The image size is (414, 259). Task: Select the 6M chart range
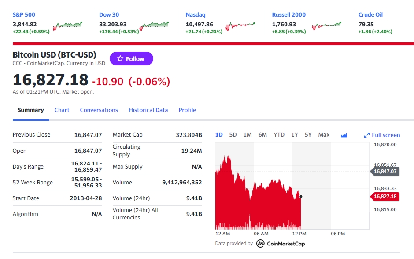coord(262,135)
